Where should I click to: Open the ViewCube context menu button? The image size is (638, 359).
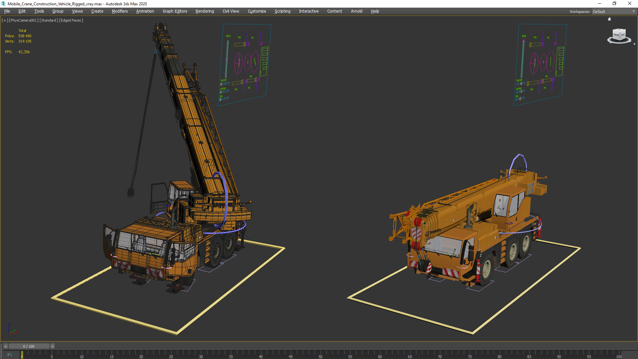pyautogui.click(x=634, y=44)
